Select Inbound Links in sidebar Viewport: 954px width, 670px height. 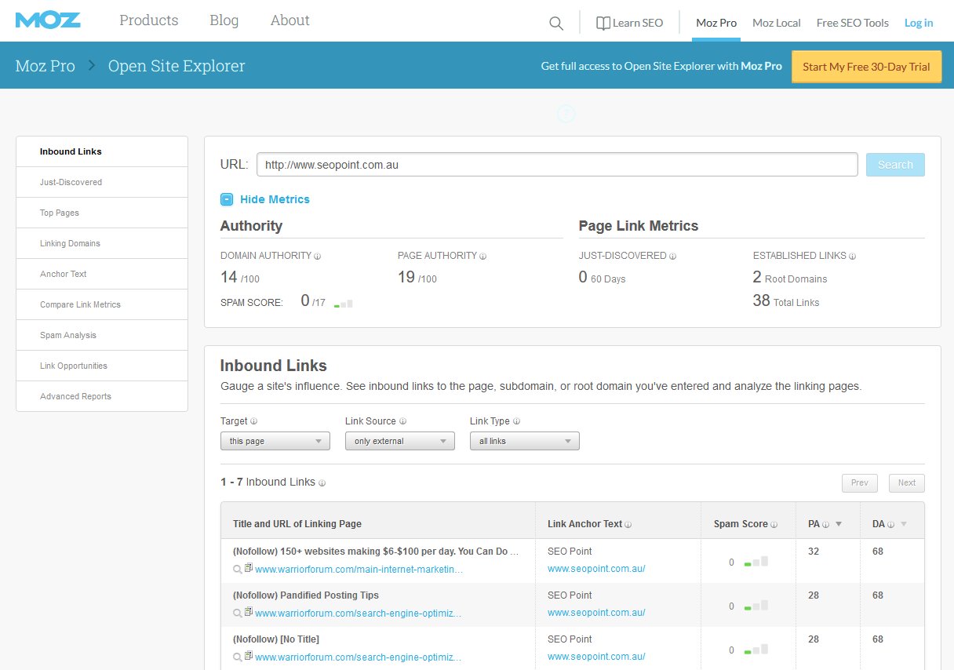(x=102, y=151)
